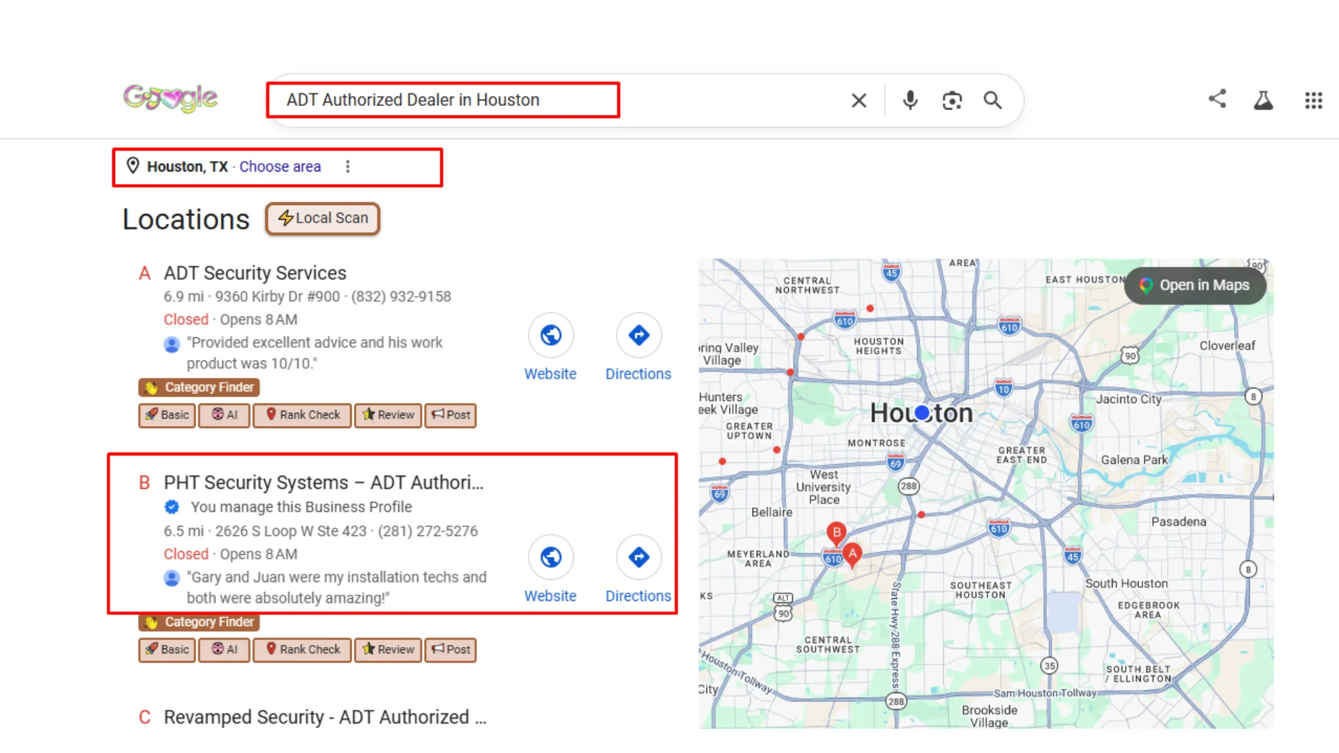This screenshot has width=1339, height=753.
Task: Click Directions icon for ADT Security Services
Action: [x=638, y=335]
